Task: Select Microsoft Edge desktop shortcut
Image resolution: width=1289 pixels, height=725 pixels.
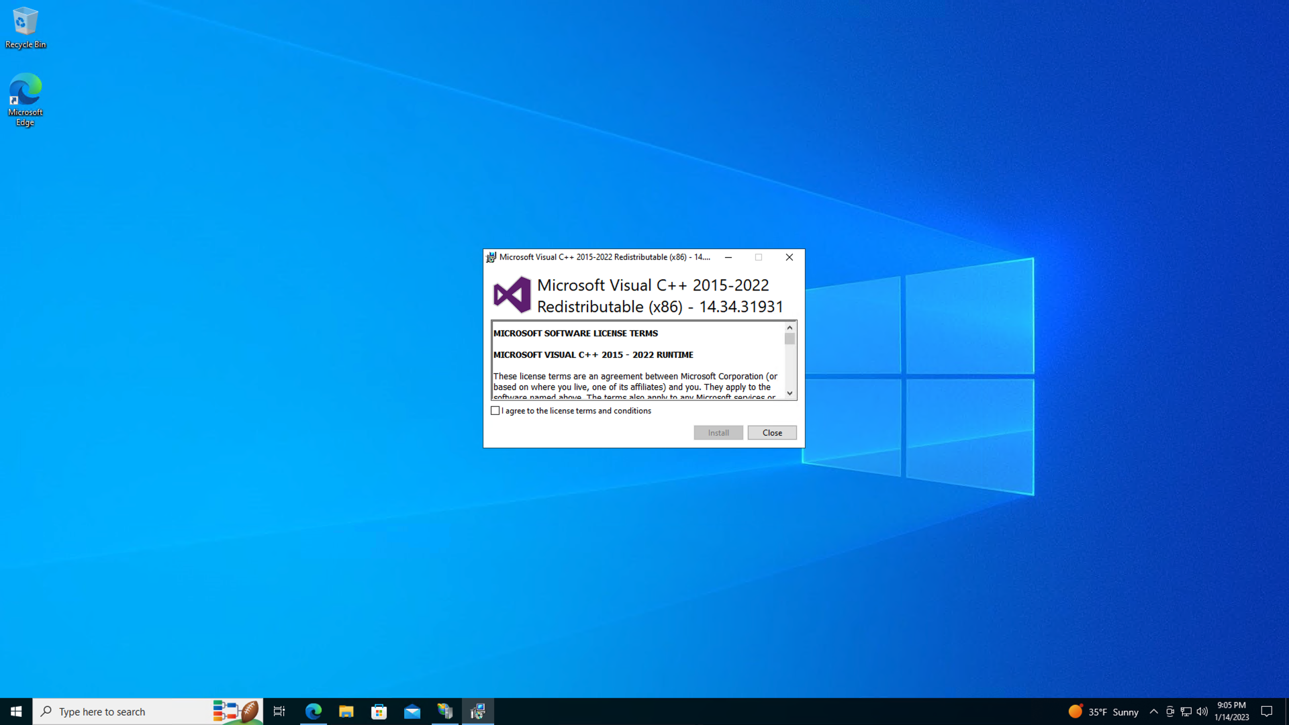Action: [26, 99]
